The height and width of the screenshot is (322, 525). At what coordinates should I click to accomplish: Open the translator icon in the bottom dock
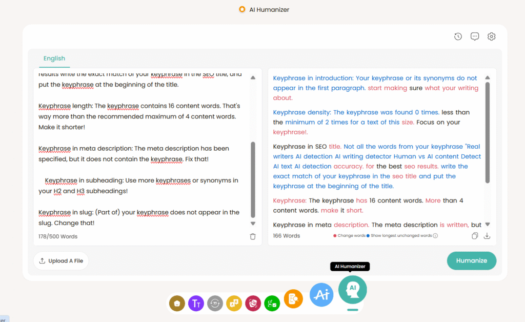pos(234,303)
